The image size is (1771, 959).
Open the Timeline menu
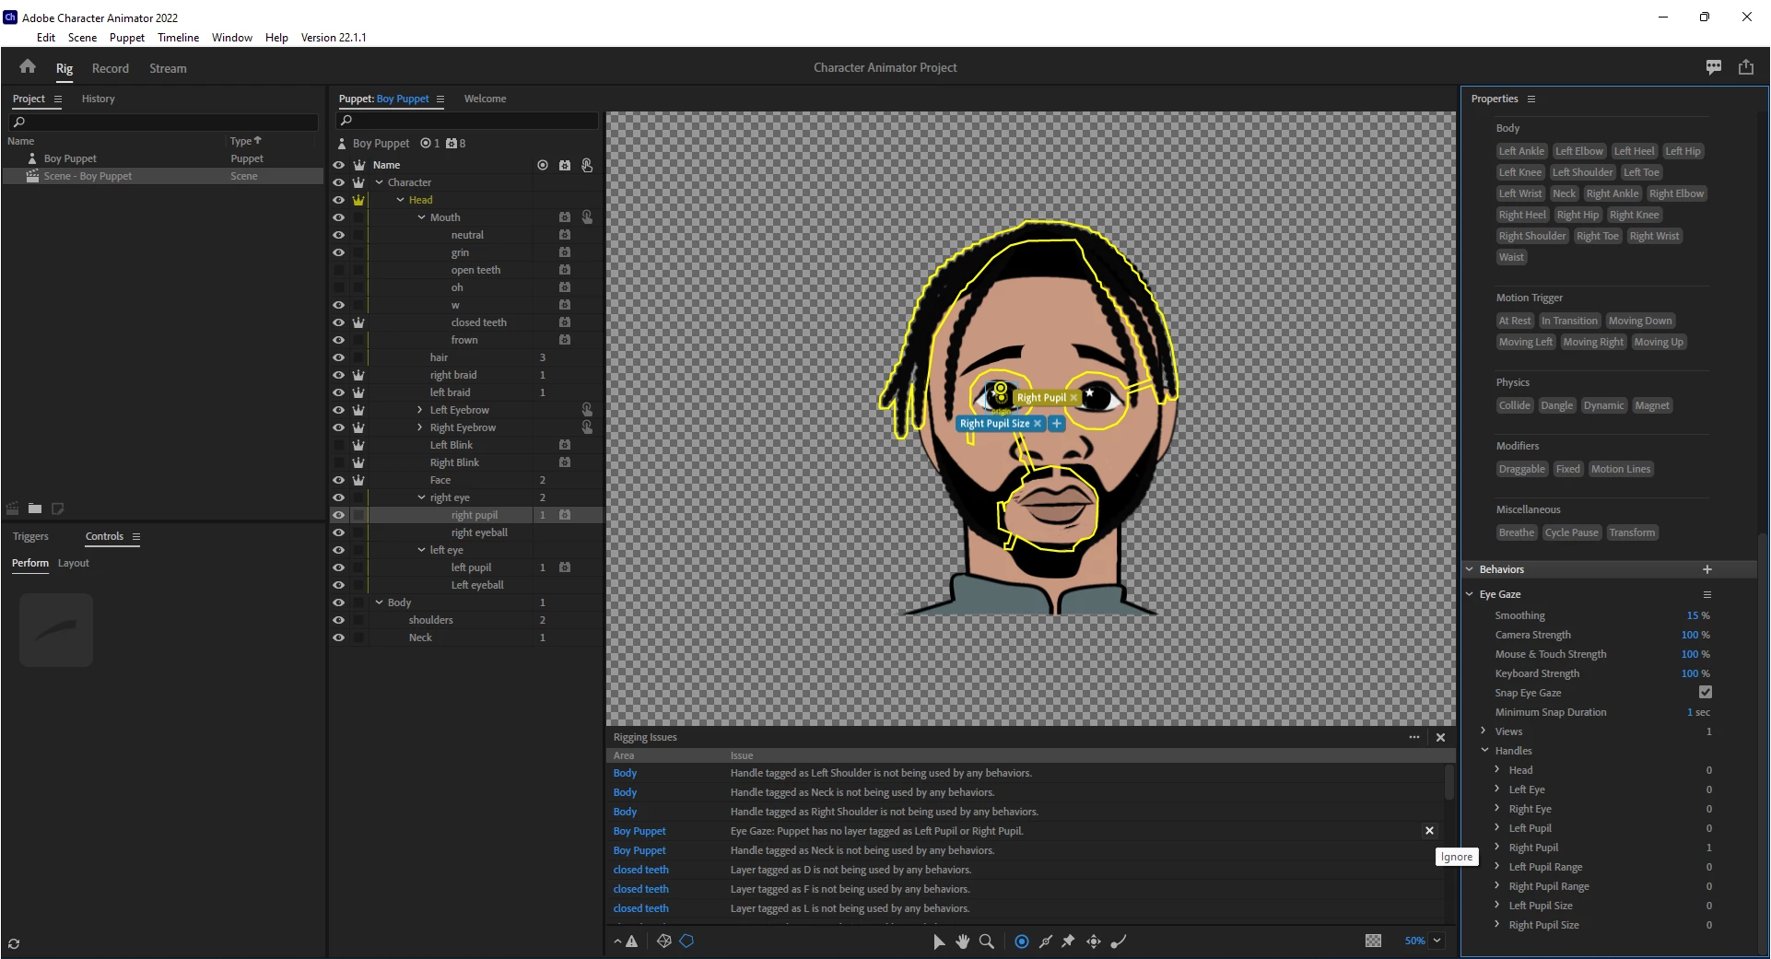click(x=178, y=38)
